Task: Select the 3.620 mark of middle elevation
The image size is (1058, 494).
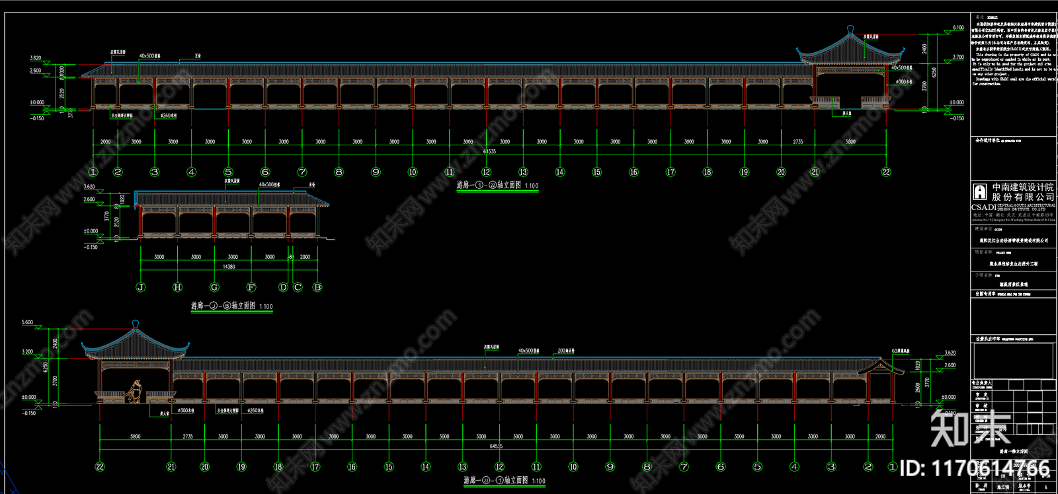Action: pos(89,187)
